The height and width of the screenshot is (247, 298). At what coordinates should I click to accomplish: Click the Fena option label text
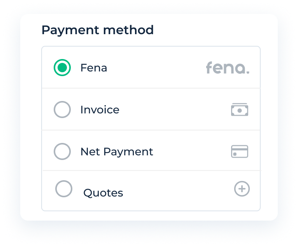[x=93, y=68]
